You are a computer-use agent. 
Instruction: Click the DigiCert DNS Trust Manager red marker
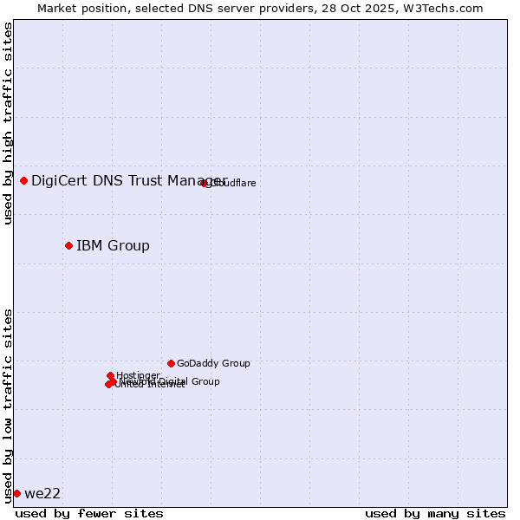24,180
